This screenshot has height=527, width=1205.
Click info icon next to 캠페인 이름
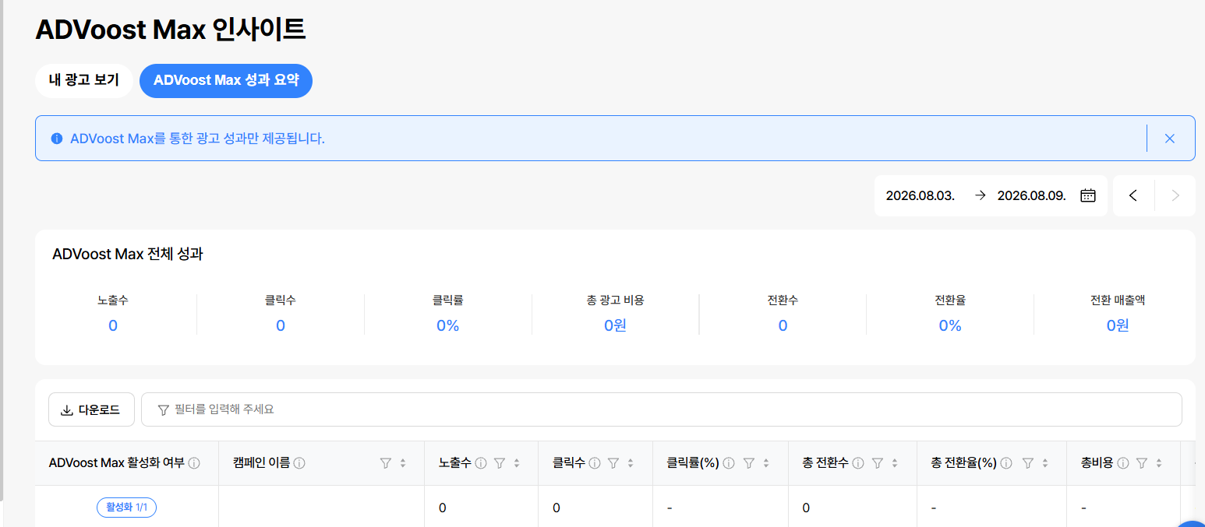pyautogui.click(x=299, y=463)
